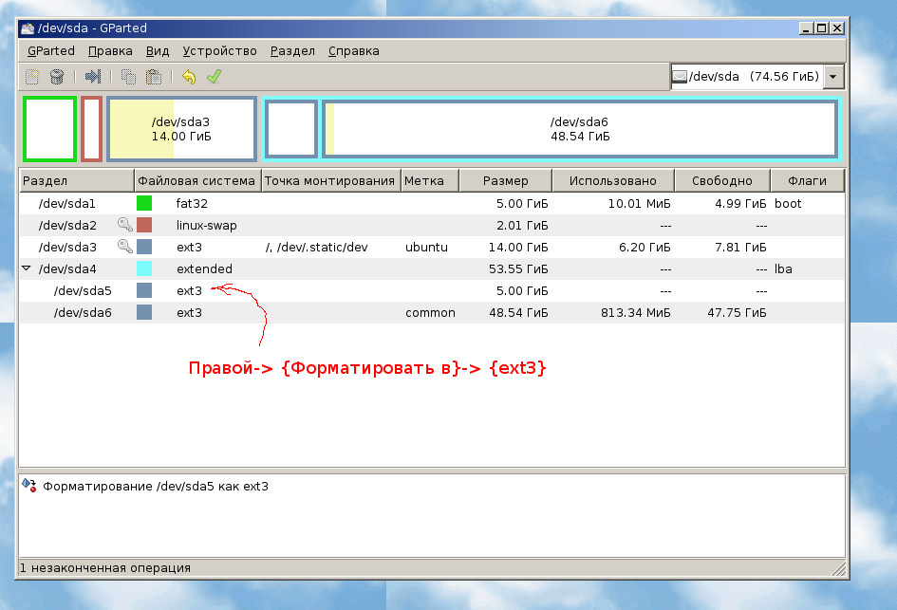Open the Устройство menu
This screenshot has height=610, width=897.
(219, 51)
